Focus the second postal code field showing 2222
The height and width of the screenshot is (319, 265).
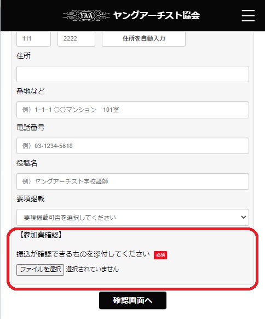76,39
